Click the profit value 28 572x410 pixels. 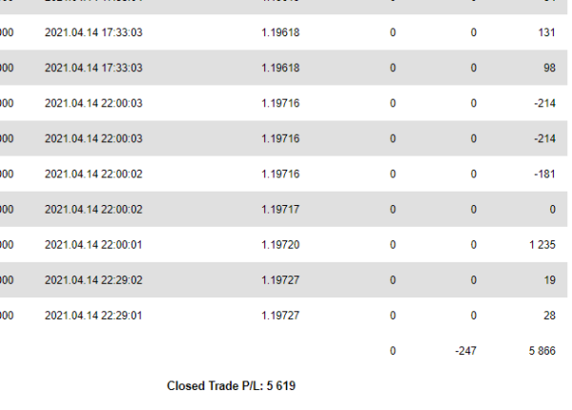point(550,316)
